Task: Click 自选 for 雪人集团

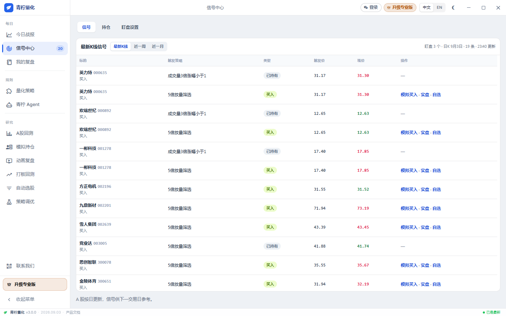Action: coord(437,228)
